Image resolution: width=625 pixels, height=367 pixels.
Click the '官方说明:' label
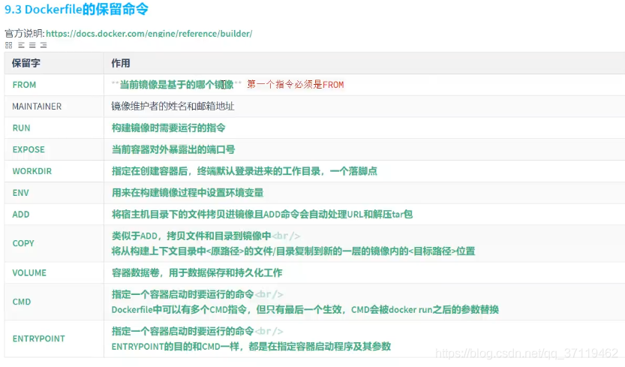tap(24, 34)
